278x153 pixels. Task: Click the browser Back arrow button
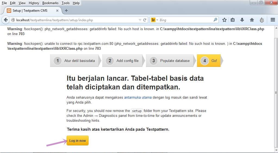pyautogui.click(x=6, y=20)
